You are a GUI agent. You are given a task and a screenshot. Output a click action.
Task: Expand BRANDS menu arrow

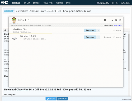click(41, 3)
